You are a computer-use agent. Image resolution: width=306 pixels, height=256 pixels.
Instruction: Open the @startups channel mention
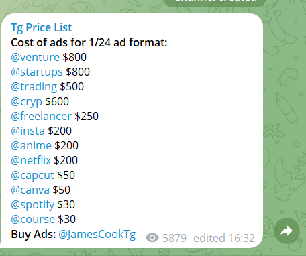pyautogui.click(x=37, y=72)
